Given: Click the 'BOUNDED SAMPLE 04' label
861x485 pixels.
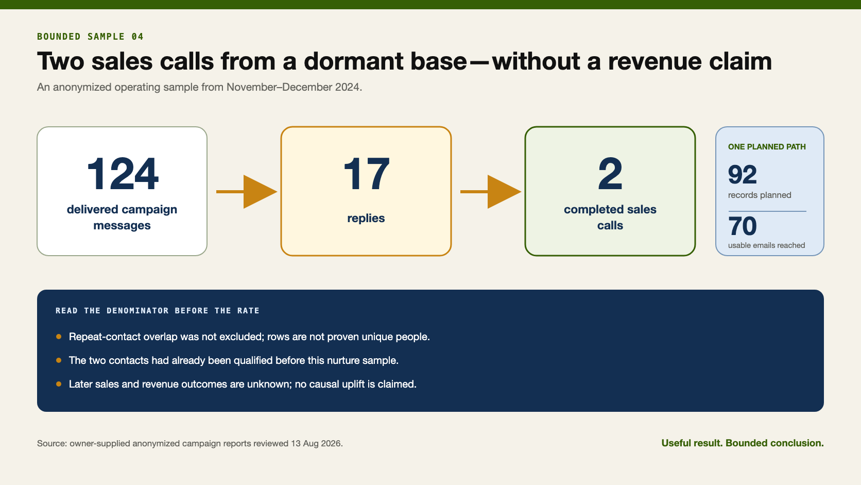Looking at the screenshot, I should 90,37.
